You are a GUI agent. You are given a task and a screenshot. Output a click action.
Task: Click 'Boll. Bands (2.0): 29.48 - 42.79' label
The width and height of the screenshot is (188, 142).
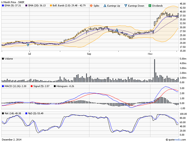point(69,6)
